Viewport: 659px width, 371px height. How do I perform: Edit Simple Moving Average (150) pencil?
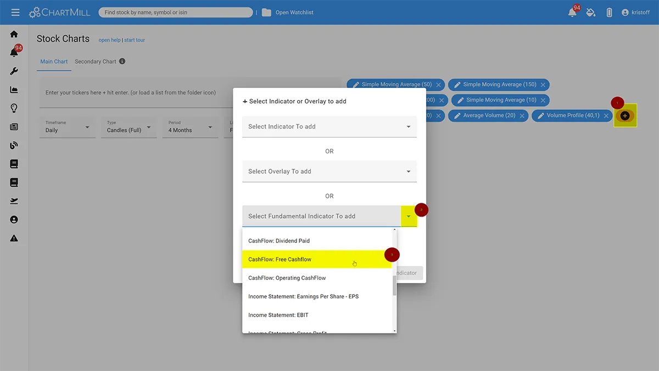pos(457,85)
